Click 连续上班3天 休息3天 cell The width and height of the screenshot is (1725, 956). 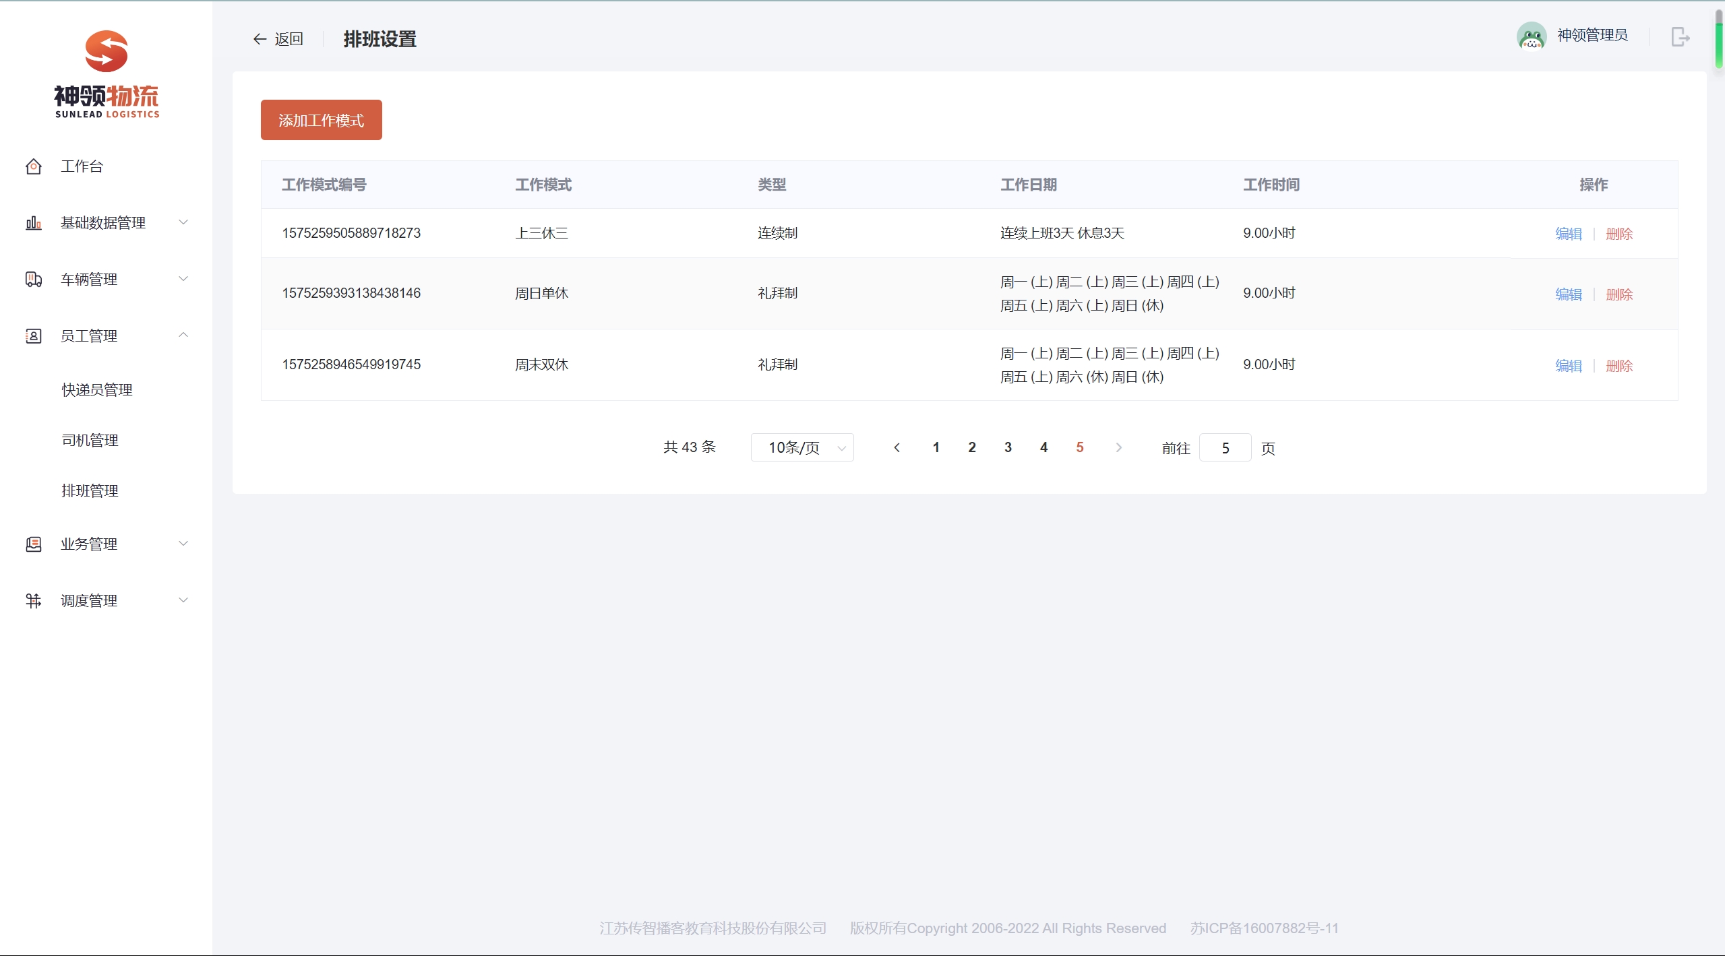1062,233
